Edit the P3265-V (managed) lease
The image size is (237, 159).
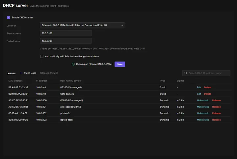[x=199, y=87]
